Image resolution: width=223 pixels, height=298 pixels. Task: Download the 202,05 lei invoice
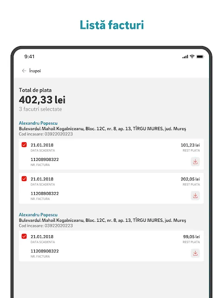[x=195, y=196]
